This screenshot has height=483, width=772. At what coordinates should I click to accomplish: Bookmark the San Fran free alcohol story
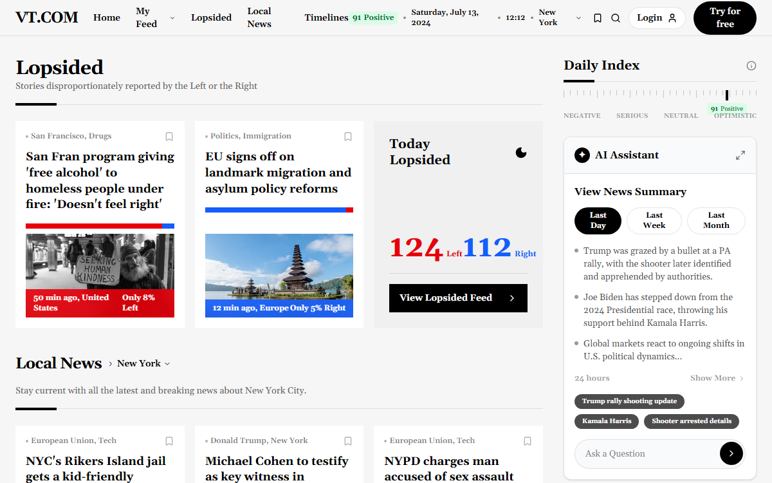click(x=169, y=137)
